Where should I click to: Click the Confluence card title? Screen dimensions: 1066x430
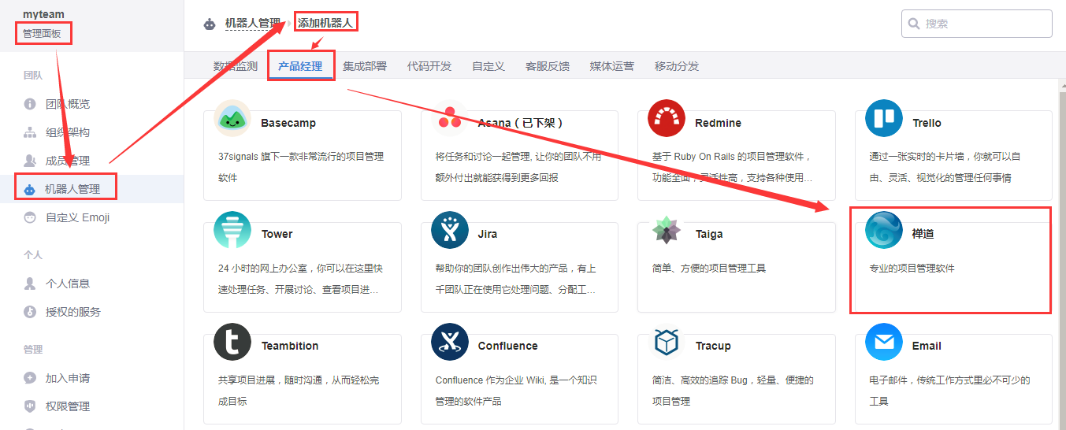(508, 346)
